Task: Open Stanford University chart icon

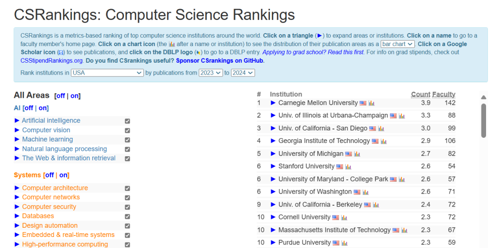Action: (x=348, y=167)
